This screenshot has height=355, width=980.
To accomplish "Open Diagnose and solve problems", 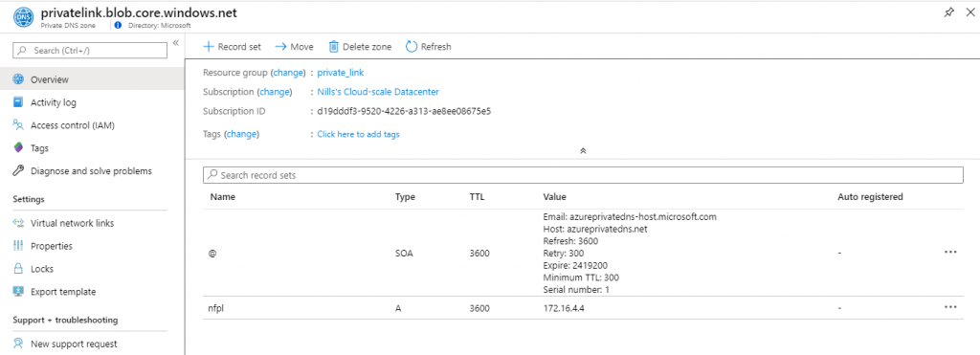I will (91, 170).
